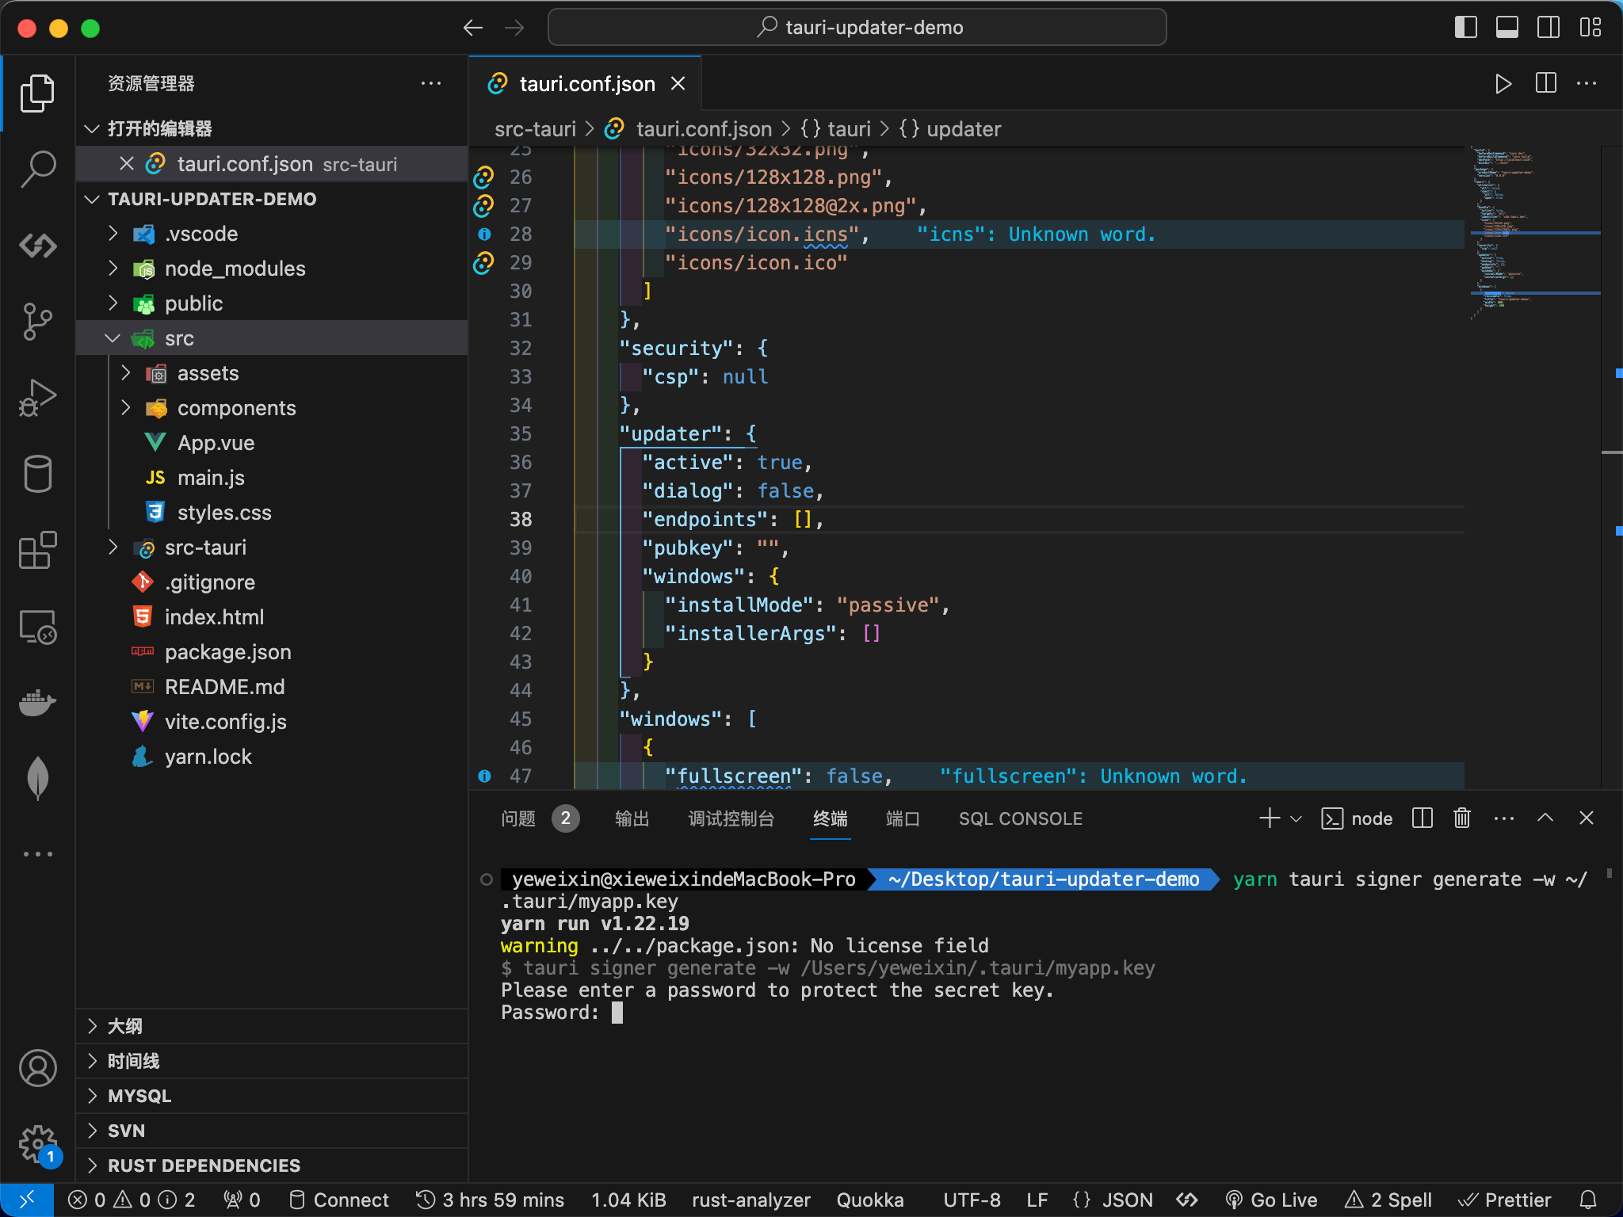This screenshot has height=1217, width=1623.
Task: Collapse the open editors section
Action: coord(92,128)
